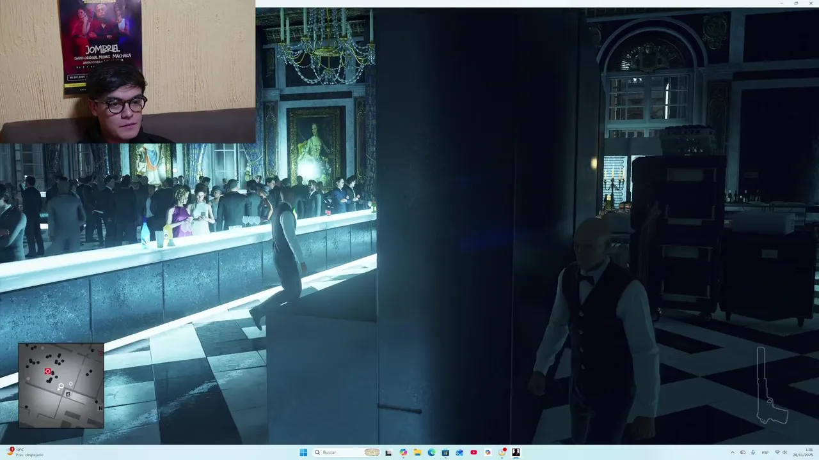819x460 pixels.
Task: Open the red YouTube icon in the taskbar
Action: [x=473, y=452]
